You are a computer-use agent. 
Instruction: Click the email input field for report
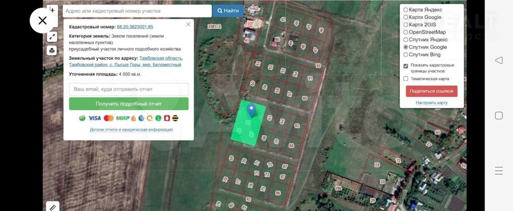coord(129,89)
